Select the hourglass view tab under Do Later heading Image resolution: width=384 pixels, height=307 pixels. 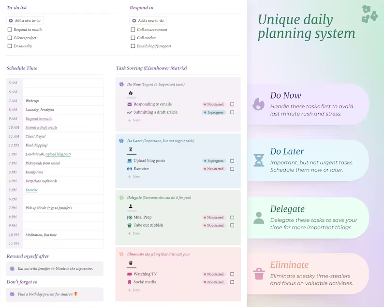pyautogui.click(x=131, y=150)
